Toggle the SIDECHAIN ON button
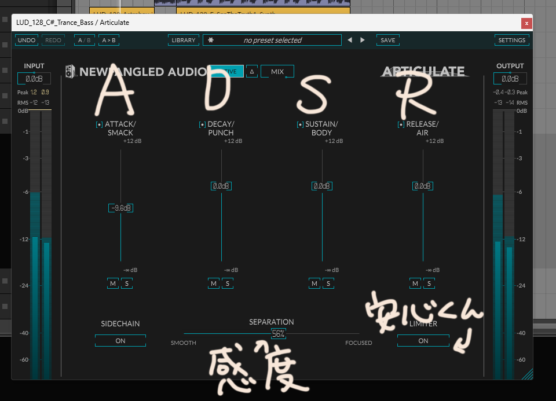 pyautogui.click(x=120, y=340)
